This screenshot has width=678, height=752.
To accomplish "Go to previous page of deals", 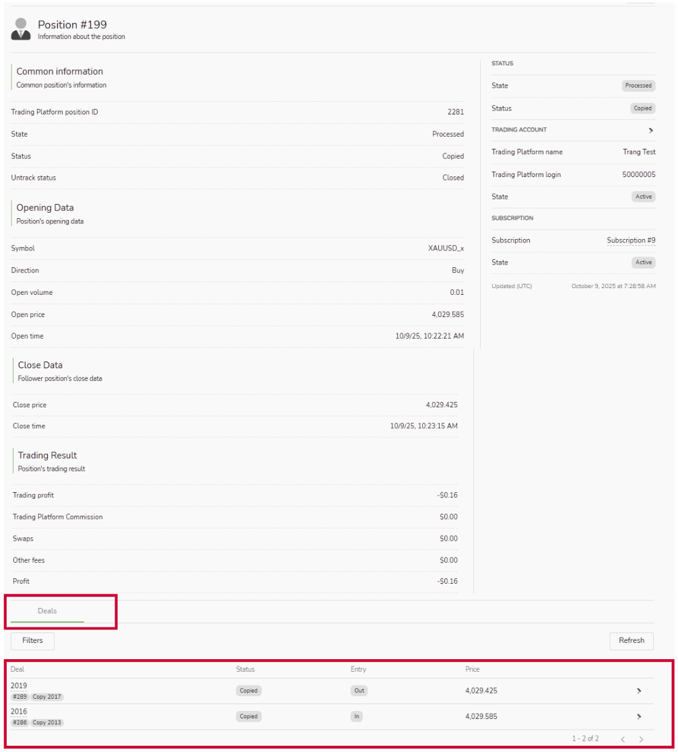I will coord(623,739).
